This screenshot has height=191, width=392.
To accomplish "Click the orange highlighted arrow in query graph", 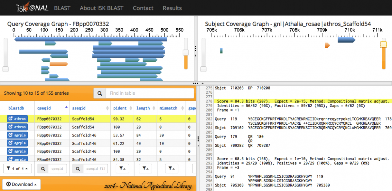I will 58,64.
